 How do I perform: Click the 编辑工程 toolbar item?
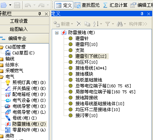point(141,5)
